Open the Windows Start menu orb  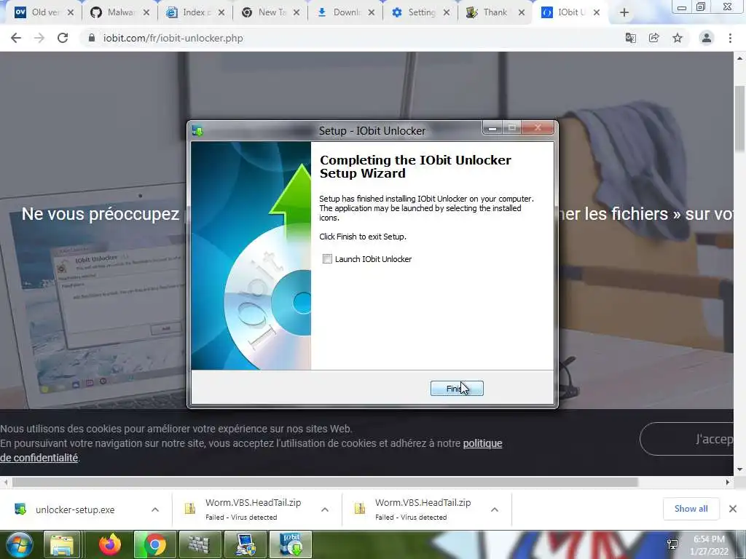coord(20,544)
